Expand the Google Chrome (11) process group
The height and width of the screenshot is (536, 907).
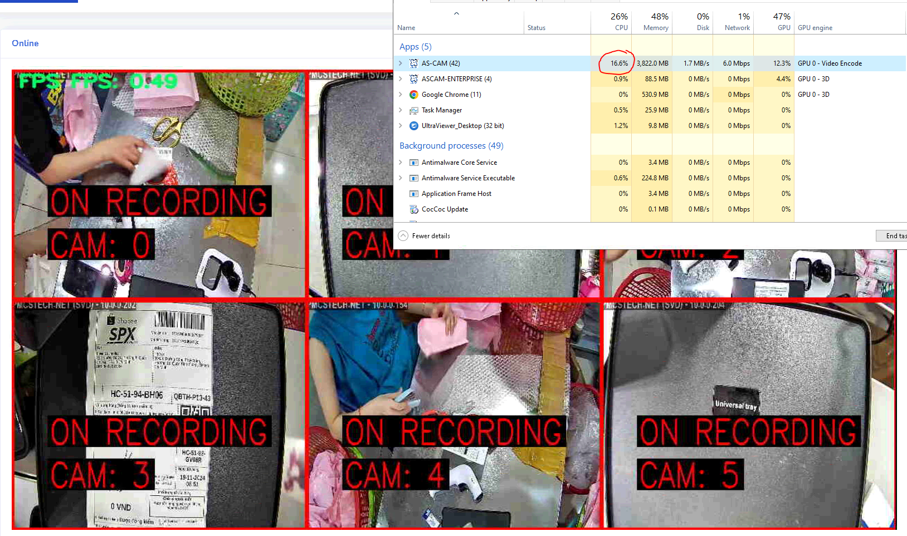point(400,95)
